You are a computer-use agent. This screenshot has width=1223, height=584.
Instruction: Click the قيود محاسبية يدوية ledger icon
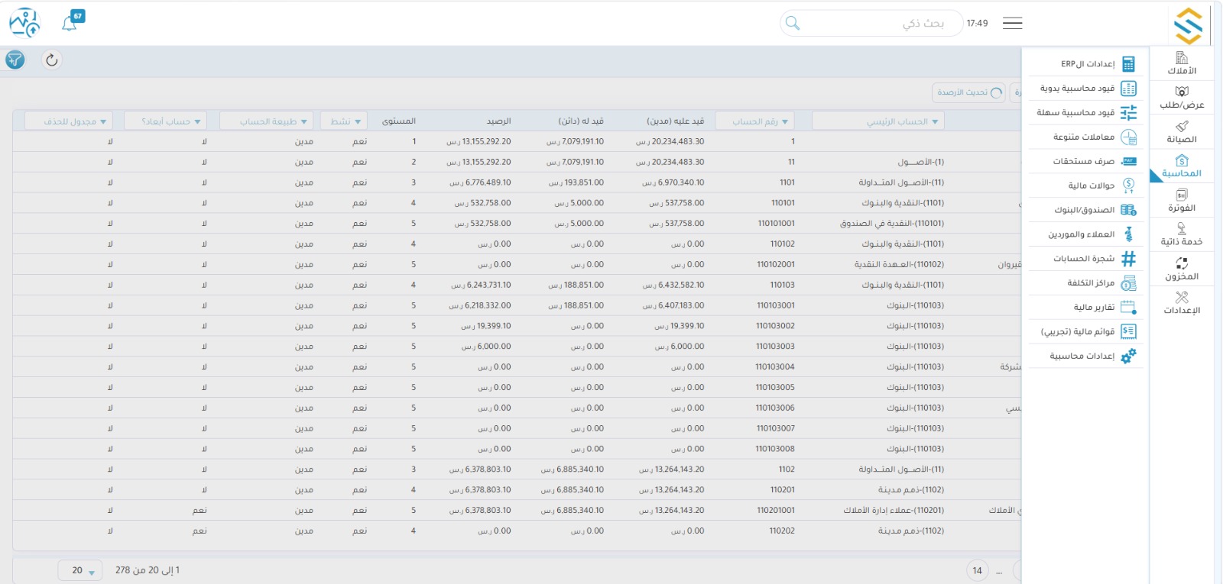pos(1128,89)
